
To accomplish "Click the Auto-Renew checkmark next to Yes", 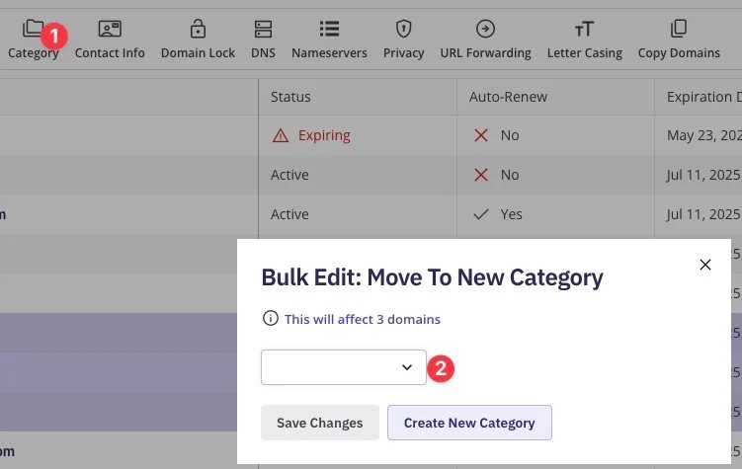I will tap(481, 214).
